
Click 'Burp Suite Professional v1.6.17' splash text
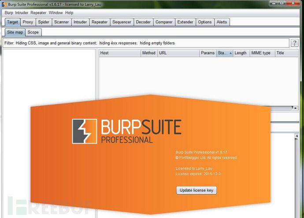pos(201,152)
